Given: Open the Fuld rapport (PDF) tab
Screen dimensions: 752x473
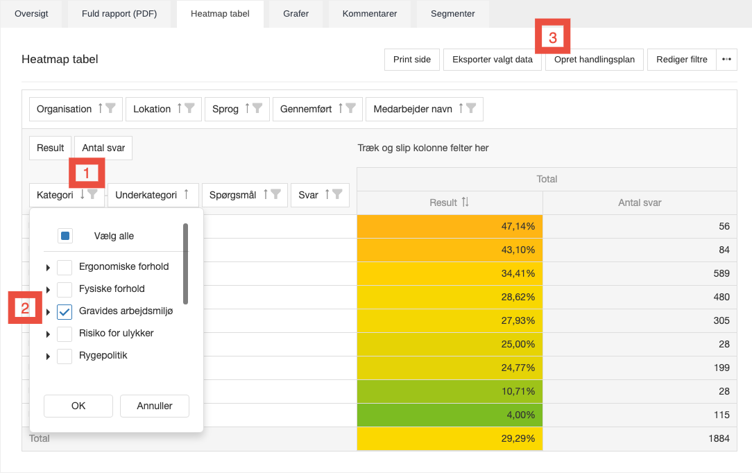Looking at the screenshot, I should [x=119, y=14].
